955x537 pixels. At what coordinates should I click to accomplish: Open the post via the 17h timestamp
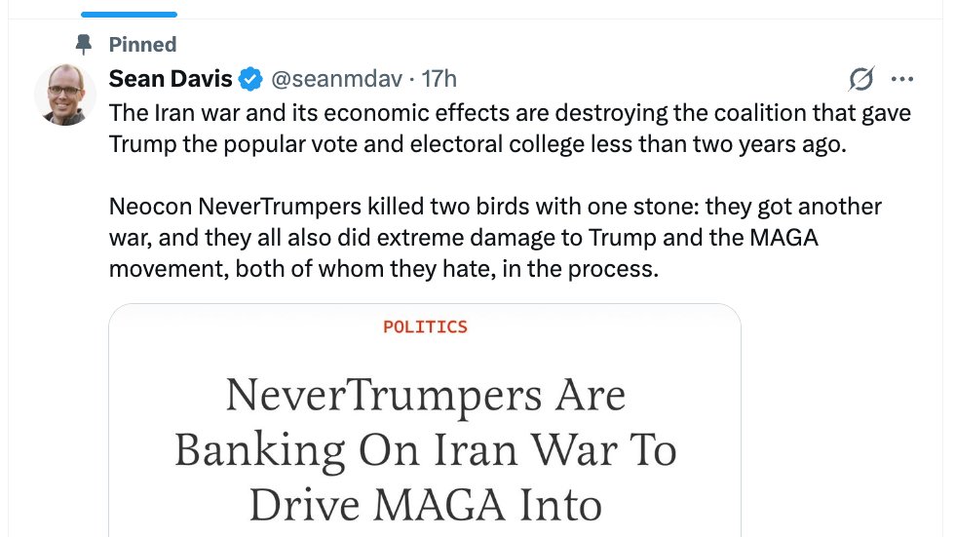point(439,79)
